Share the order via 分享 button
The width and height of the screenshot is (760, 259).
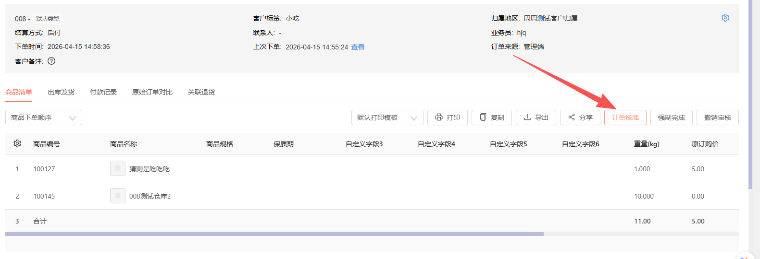pyautogui.click(x=580, y=118)
